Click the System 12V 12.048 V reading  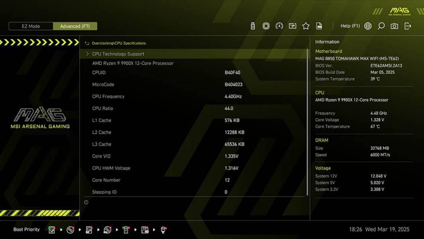click(x=378, y=176)
